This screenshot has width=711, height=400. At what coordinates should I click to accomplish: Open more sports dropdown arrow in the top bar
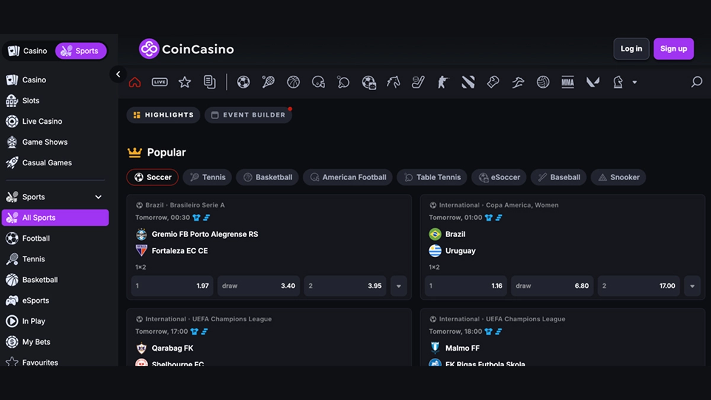coord(635,82)
